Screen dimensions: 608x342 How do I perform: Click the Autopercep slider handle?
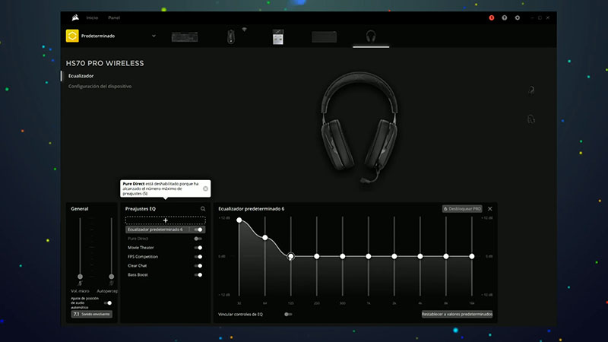(111, 277)
